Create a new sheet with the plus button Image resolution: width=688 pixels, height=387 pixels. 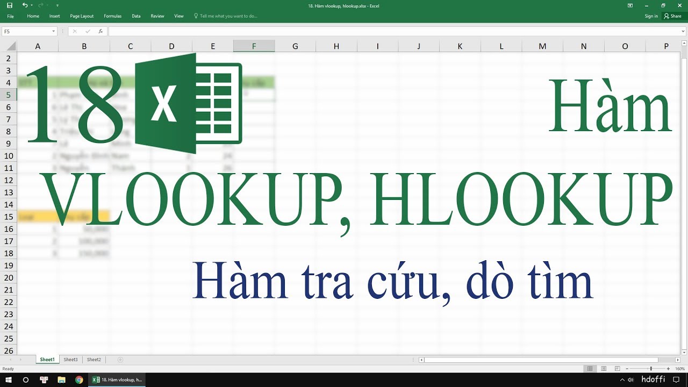(x=119, y=359)
